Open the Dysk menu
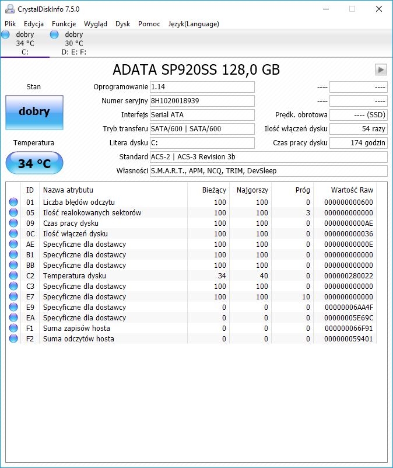 coord(122,24)
